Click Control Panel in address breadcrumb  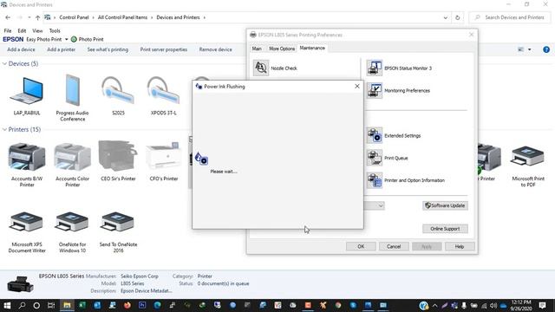[x=74, y=17]
